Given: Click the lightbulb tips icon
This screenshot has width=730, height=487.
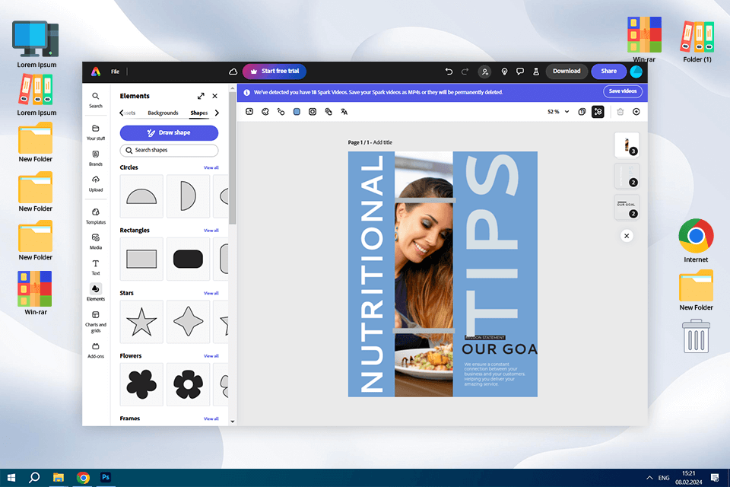Looking at the screenshot, I should coord(504,72).
